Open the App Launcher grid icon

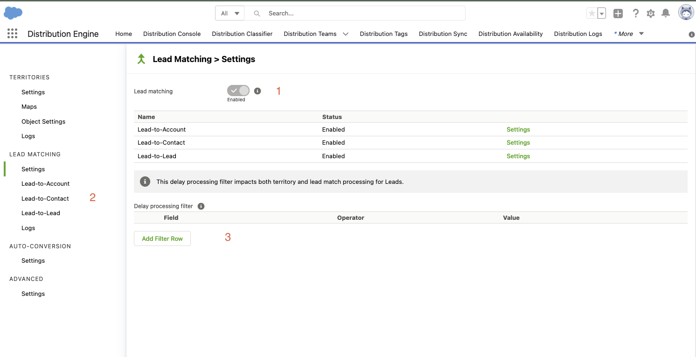pos(13,34)
